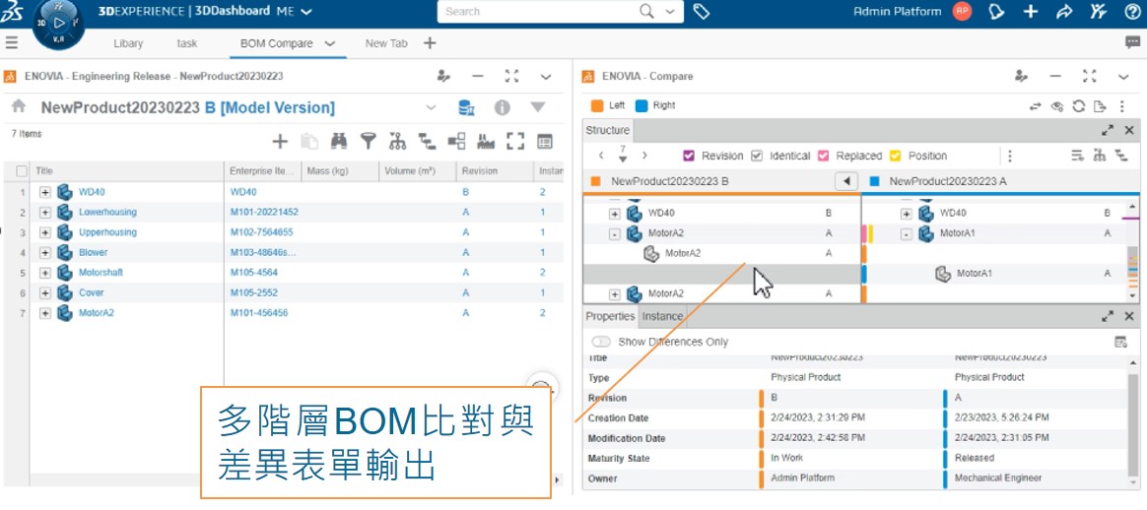Screen dimensions: 1147x510
Task: Open the 3DEXPERIENCE compass
Action: pyautogui.click(x=59, y=24)
